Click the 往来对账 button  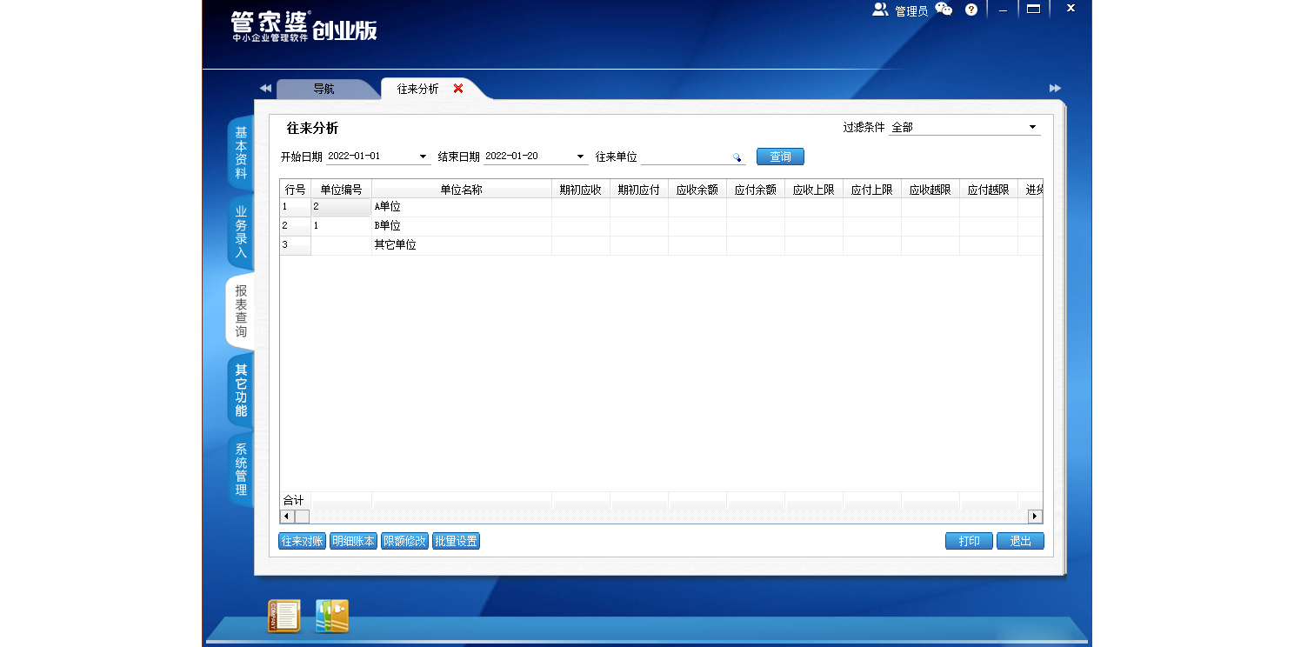(x=302, y=541)
